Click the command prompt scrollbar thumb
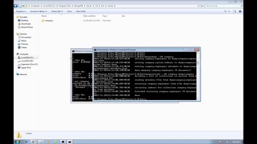This screenshot has height=144, width=257. click(x=198, y=63)
